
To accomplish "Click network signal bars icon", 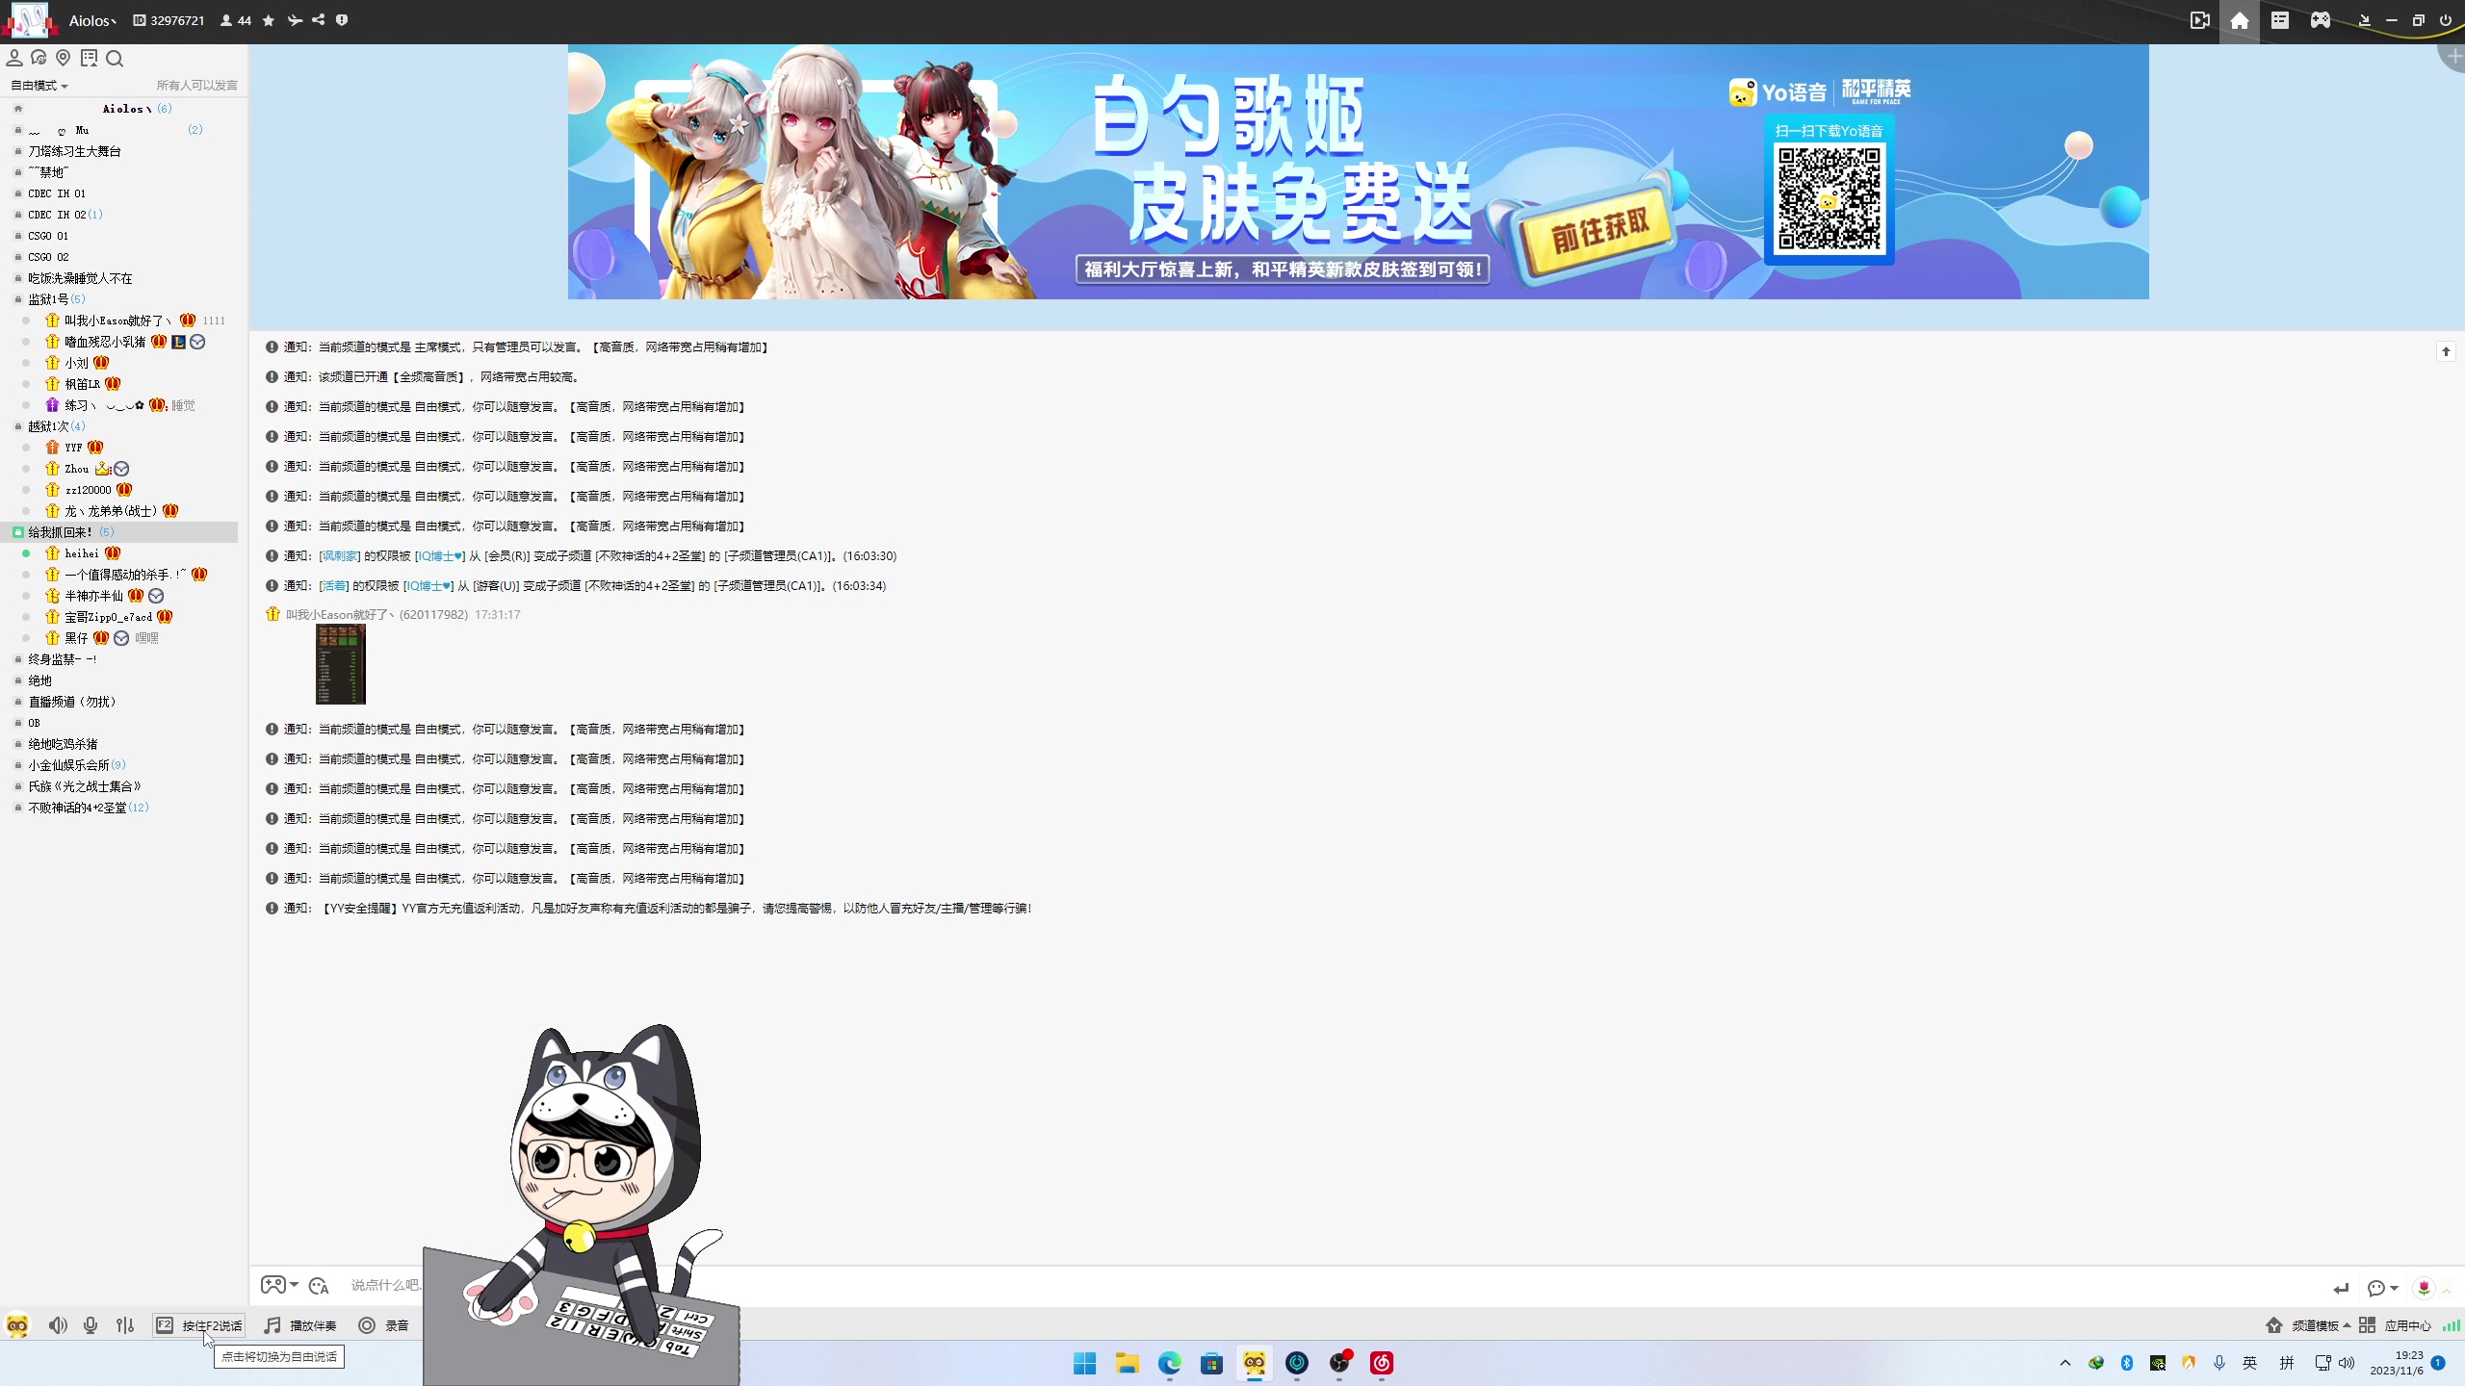I will coord(2452,1325).
